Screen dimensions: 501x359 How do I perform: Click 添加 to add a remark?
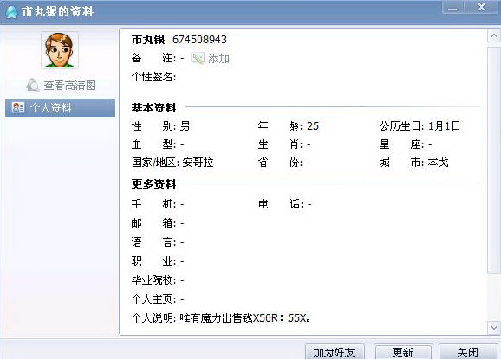click(x=218, y=58)
